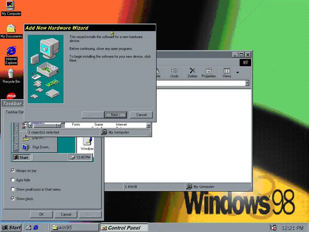Click Cancel in Taskbar Properties
Image resolution: width=309 pixels, height=232 pixels.
[x=66, y=214]
